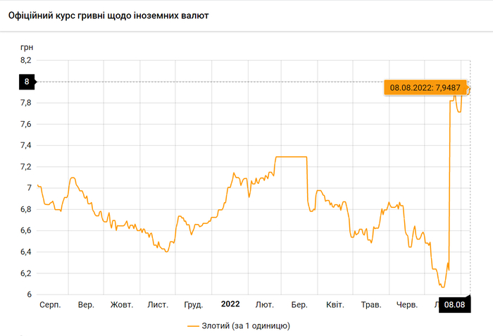Select the Груд. month label
Viewport: 493px width, 336px height.
pos(193,305)
